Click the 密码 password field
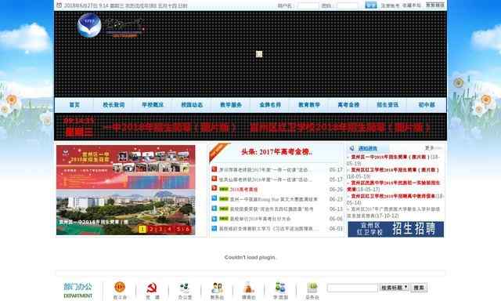Image resolution: width=501 pixels, height=301 pixels. coord(348,5)
